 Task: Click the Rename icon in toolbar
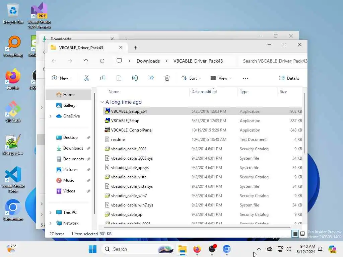coord(135,78)
